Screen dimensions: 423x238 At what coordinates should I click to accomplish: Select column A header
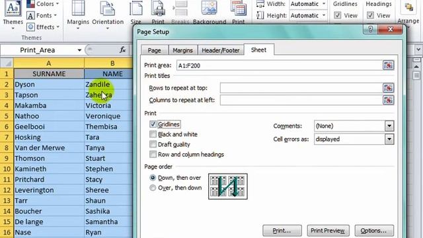[49, 63]
